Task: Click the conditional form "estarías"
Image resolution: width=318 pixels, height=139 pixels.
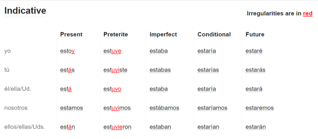Action: pos(208,70)
